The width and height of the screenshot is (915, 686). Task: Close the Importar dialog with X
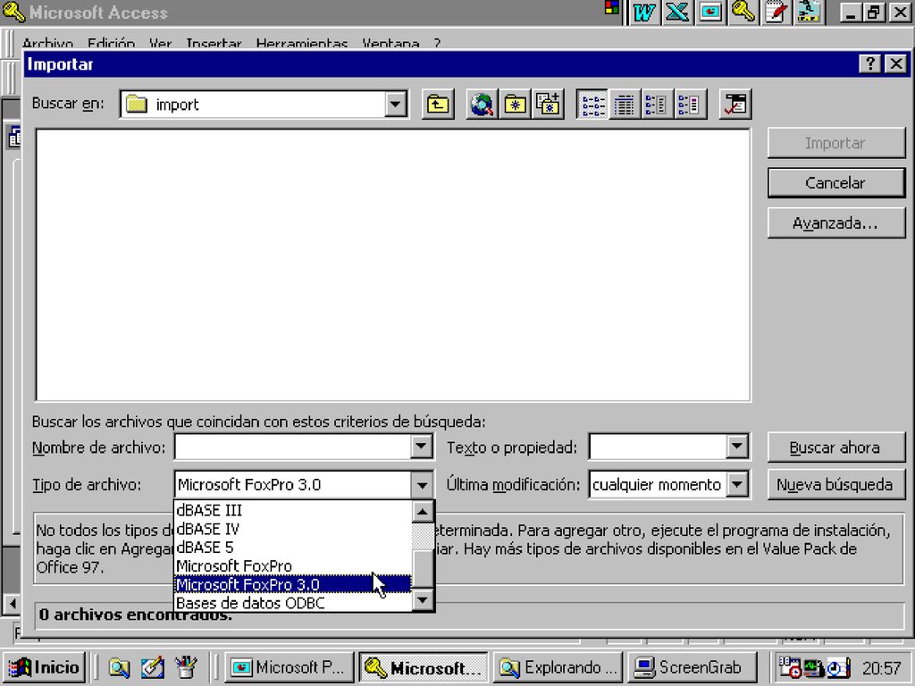click(895, 63)
